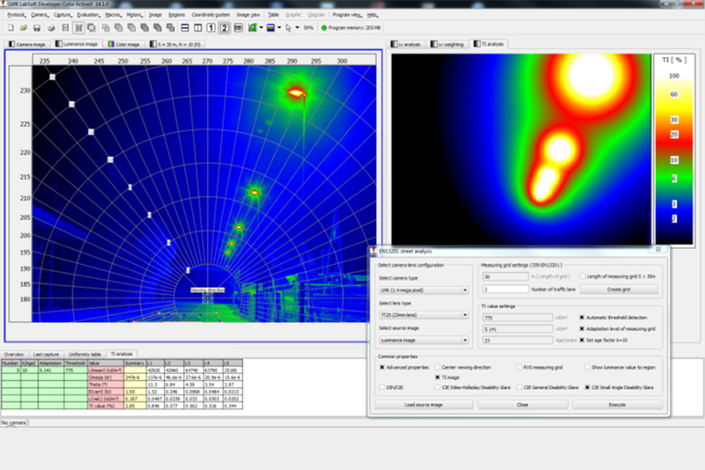
Task: Toggle Adaptation level of measuring grid checkbox
Action: coord(582,329)
